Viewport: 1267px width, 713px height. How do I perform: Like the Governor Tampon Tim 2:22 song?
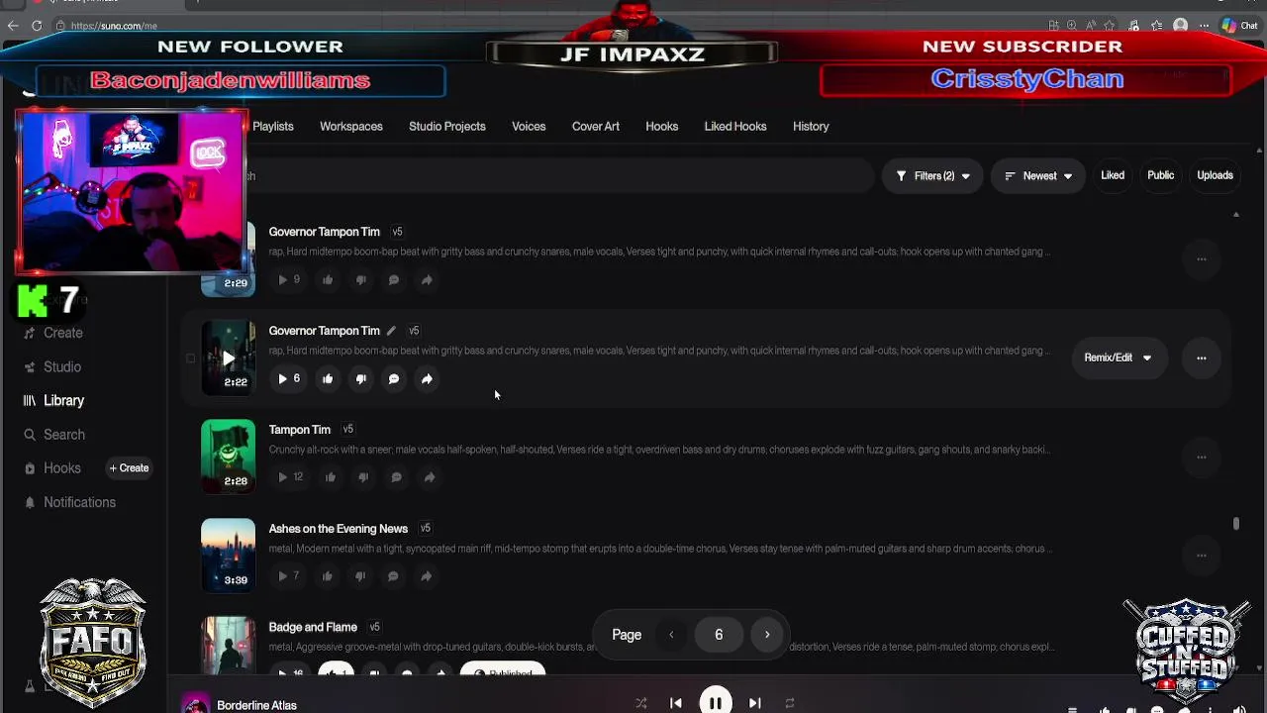point(328,378)
